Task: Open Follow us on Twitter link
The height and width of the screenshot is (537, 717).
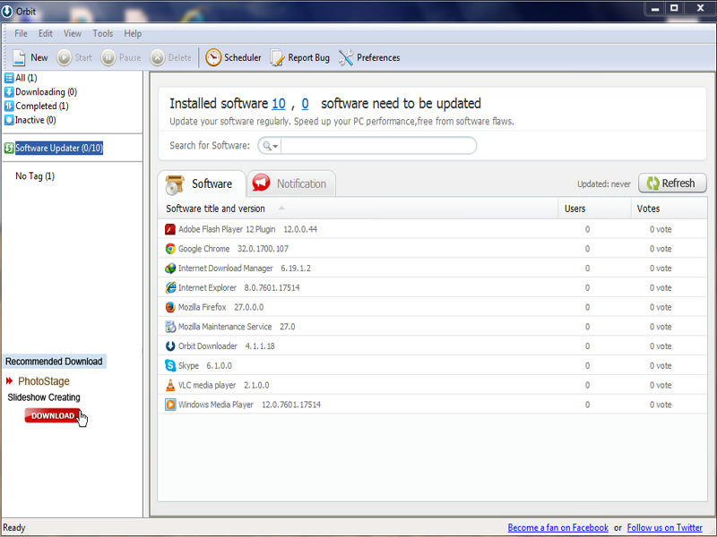Action: (x=664, y=528)
